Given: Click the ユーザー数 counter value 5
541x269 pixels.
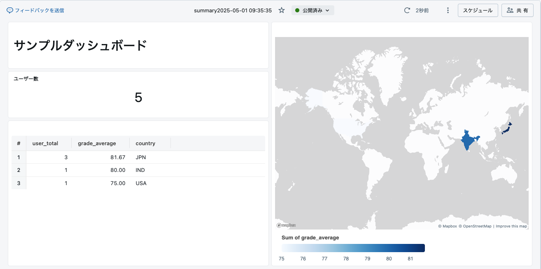Looking at the screenshot, I should (x=138, y=97).
